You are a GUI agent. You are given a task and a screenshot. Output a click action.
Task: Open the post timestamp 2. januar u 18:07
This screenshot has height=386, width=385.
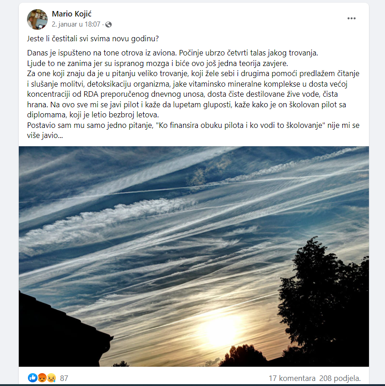click(76, 24)
